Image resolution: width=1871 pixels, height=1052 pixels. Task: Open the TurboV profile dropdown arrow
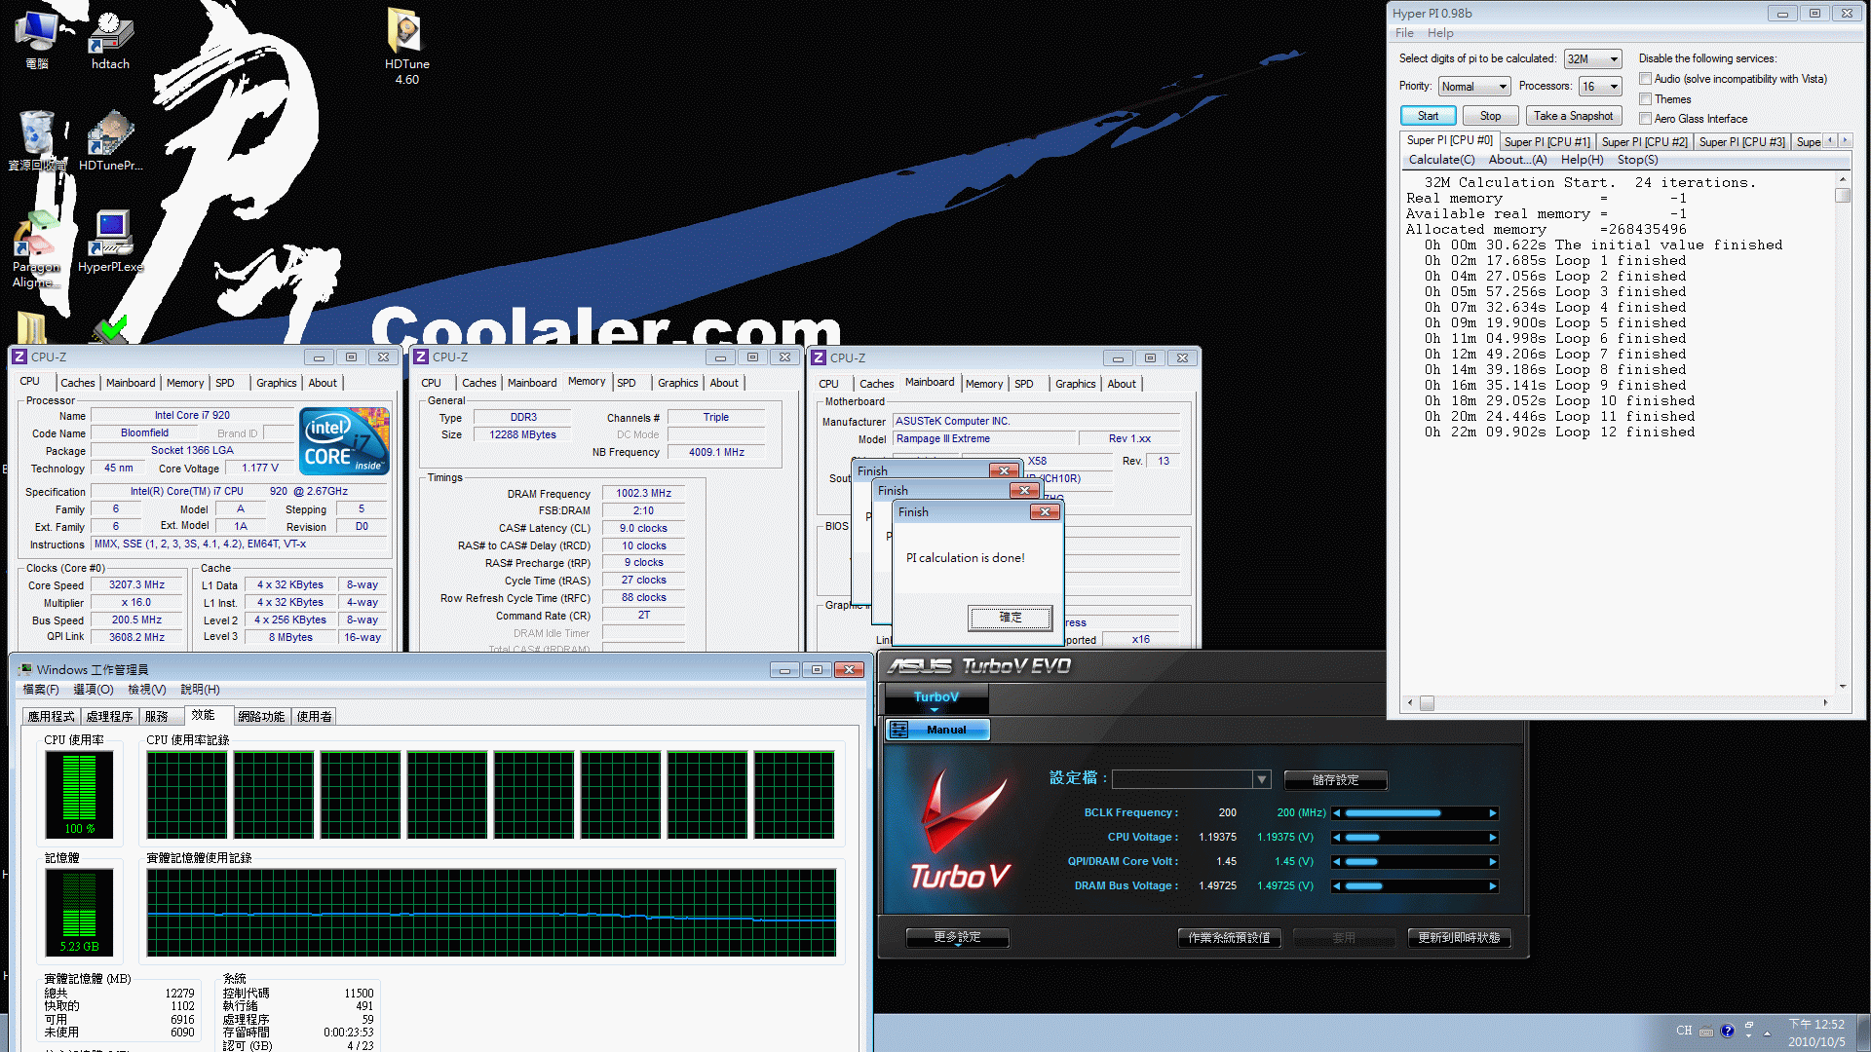coord(1262,779)
